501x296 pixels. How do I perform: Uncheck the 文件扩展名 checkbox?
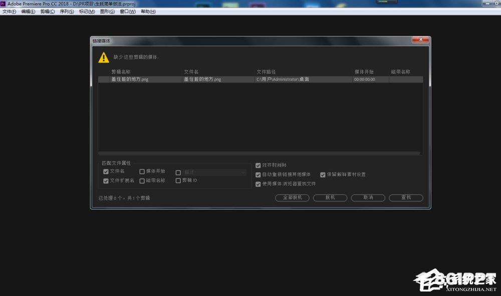click(106, 181)
